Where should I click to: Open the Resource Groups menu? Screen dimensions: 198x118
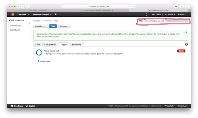42,15
